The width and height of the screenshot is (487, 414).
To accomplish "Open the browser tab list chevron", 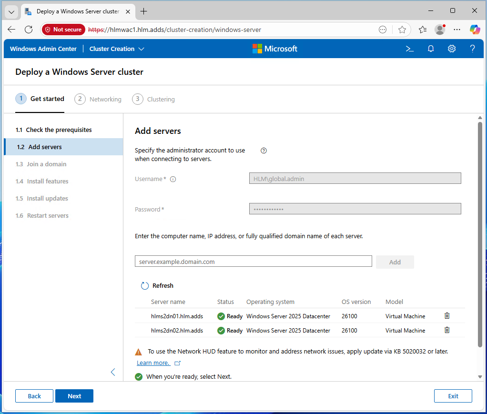I will (x=11, y=11).
